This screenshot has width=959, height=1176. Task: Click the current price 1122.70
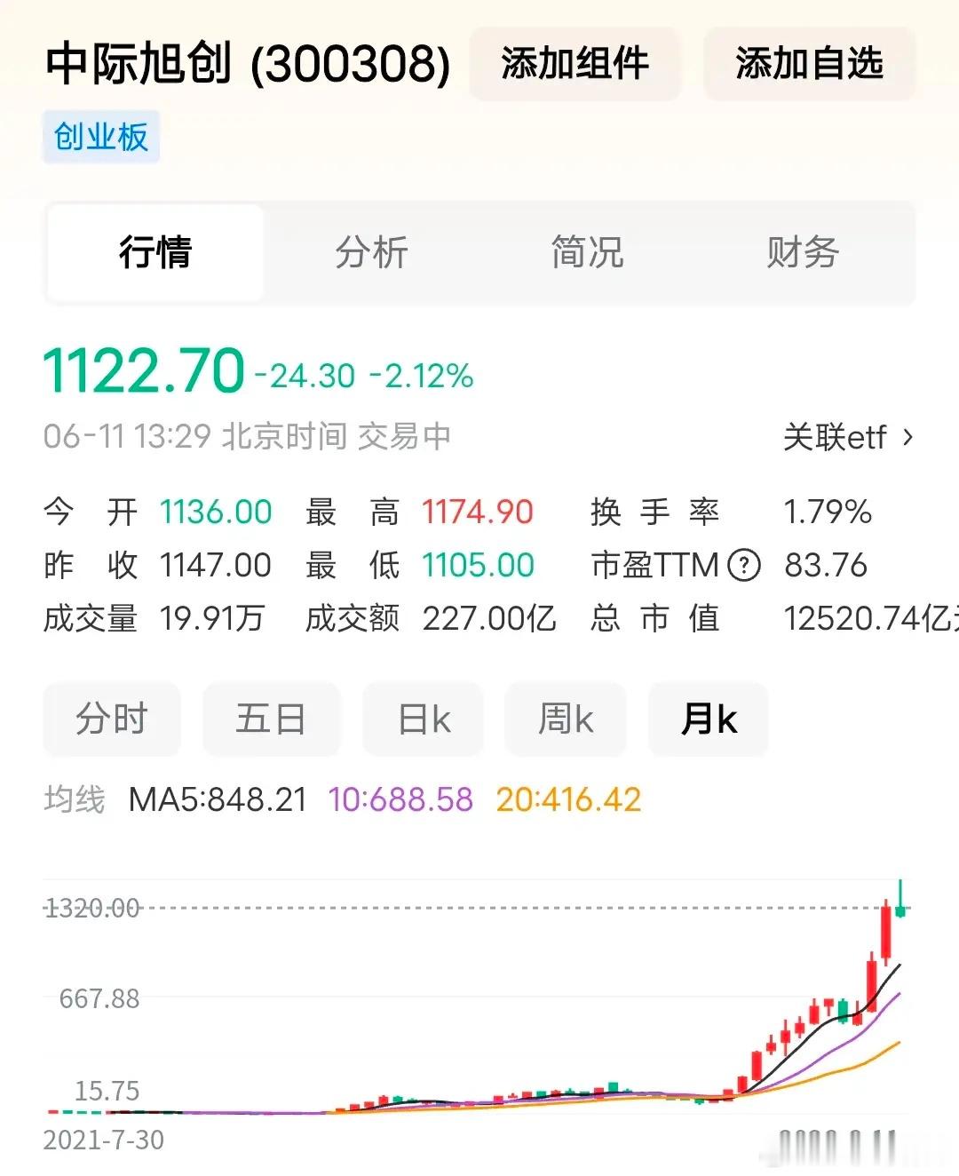pyautogui.click(x=143, y=370)
